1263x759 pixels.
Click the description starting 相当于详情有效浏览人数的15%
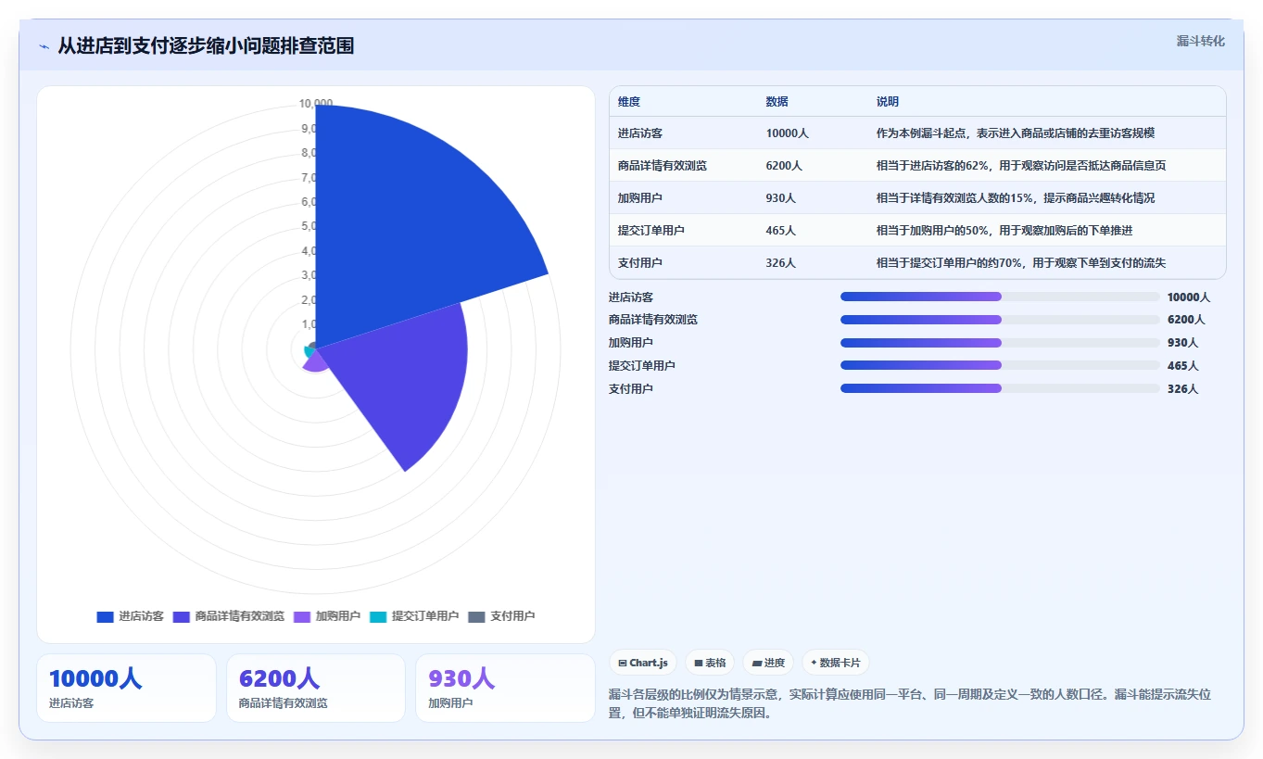(x=1016, y=198)
